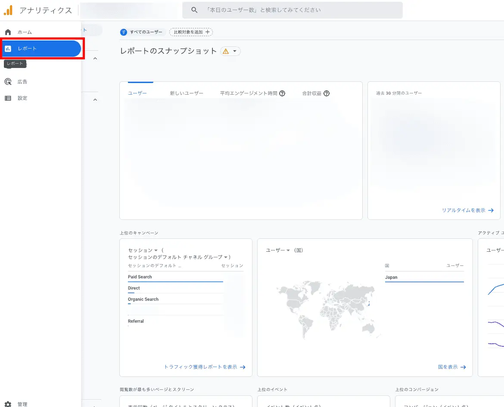
Task: Click the highlighted レポート sidebar icon
Action: pos(8,49)
